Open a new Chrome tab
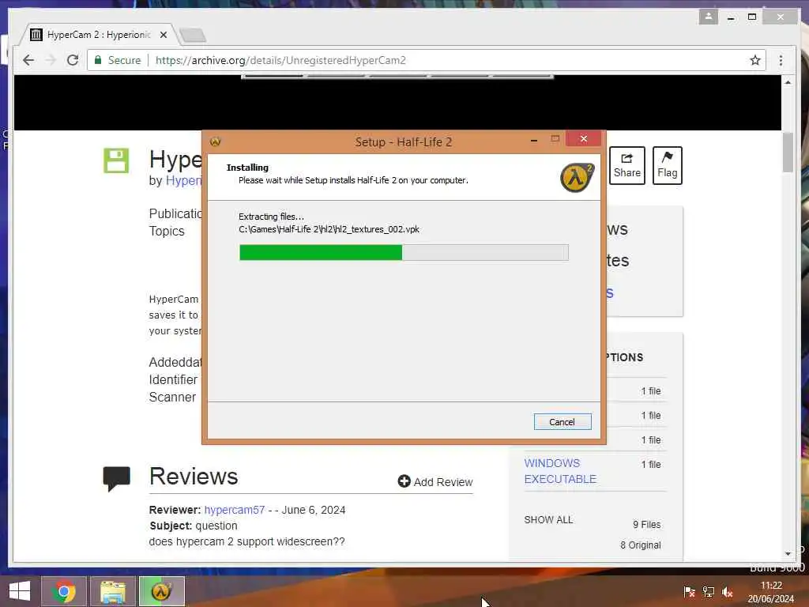809x607 pixels. tap(193, 35)
